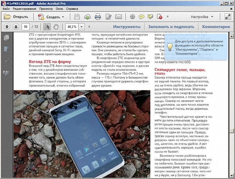Image resolution: width=235 pixels, height=179 pixels.
Task: Click the Открыть folder icon
Action: 7,16
